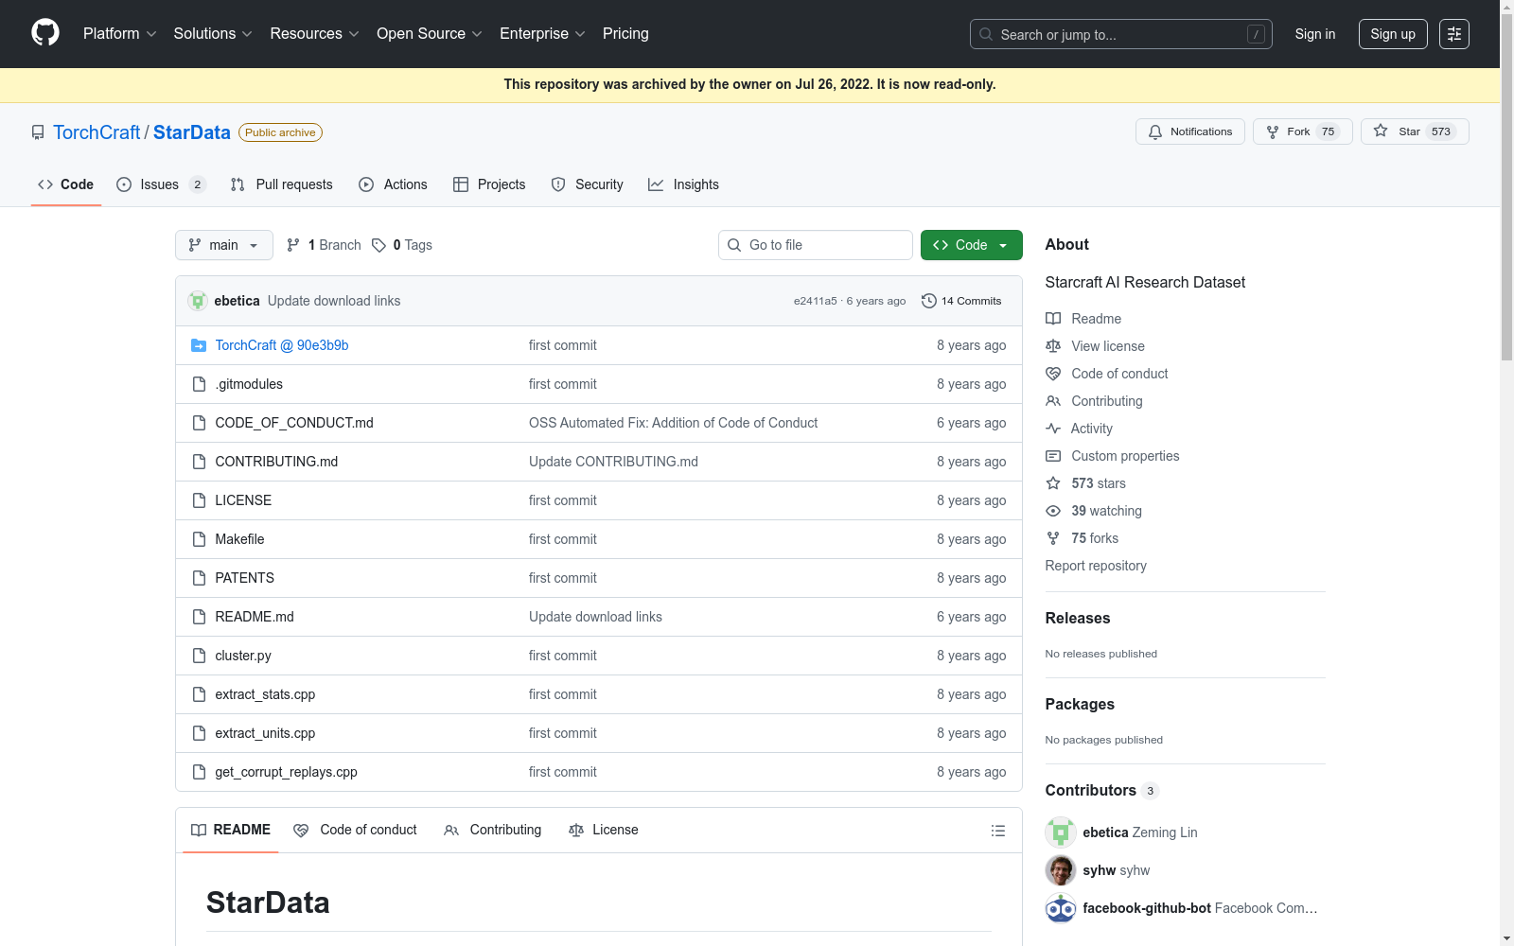Open the CONTRIBUTING.md file

pyautogui.click(x=276, y=462)
